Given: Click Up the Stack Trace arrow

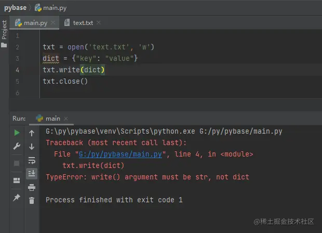Looking at the screenshot, I should click(x=32, y=133).
